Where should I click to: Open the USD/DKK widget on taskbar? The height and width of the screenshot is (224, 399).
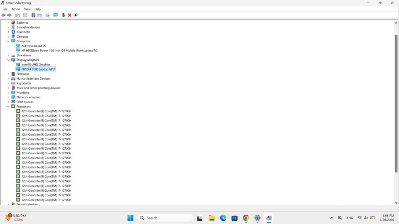click(x=16, y=218)
